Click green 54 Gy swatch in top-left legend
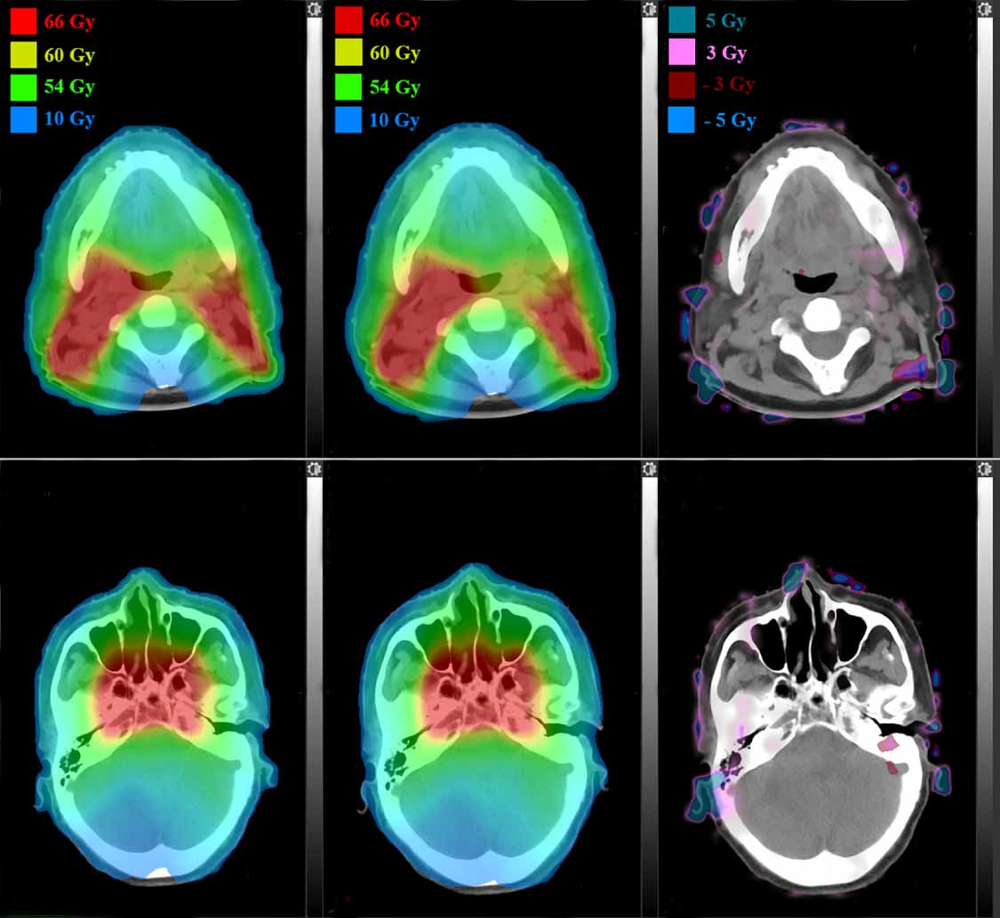Image resolution: width=1000 pixels, height=918 pixels. (x=23, y=87)
